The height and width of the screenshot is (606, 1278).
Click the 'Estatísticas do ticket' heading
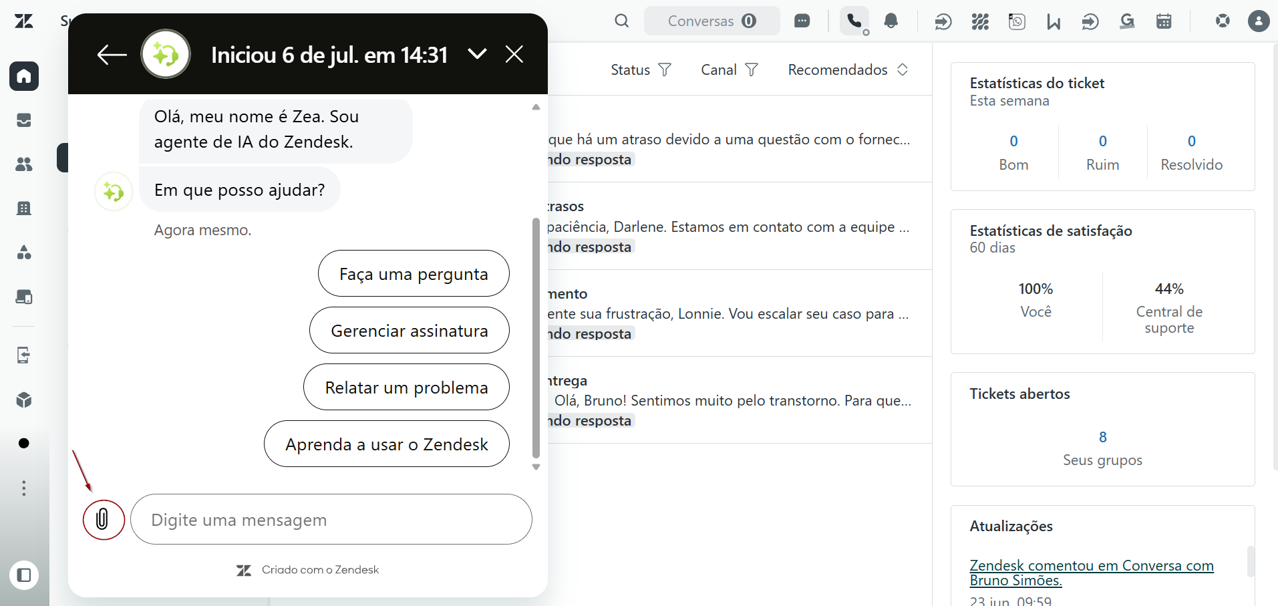[x=1037, y=83]
